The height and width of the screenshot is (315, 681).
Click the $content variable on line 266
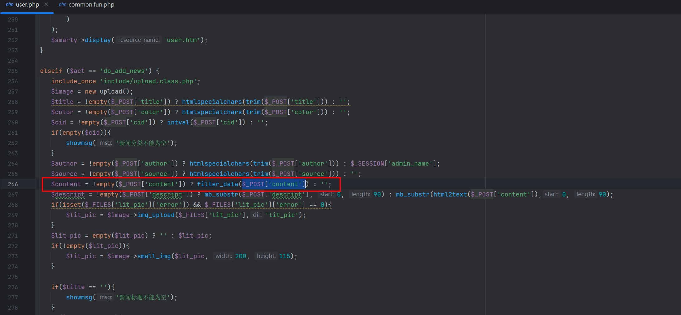(x=66, y=184)
